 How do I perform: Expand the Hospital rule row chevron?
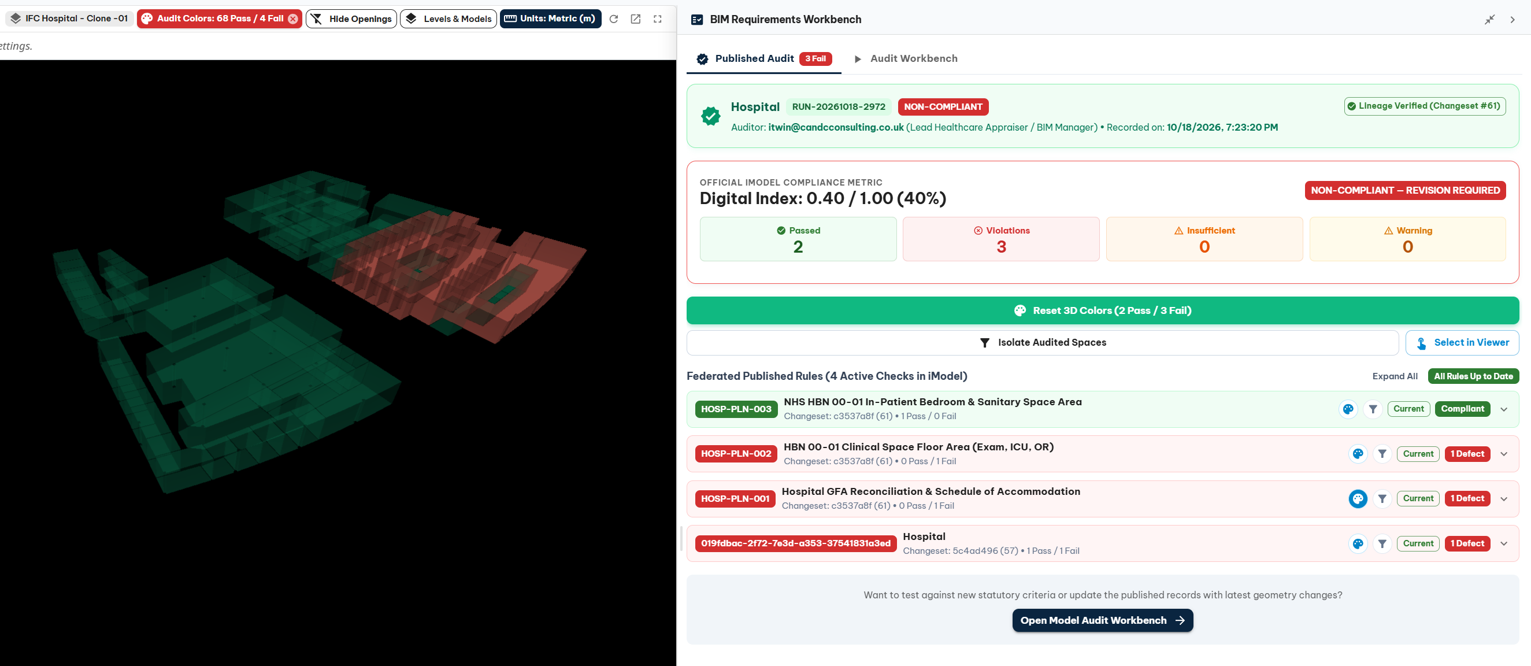tap(1504, 543)
